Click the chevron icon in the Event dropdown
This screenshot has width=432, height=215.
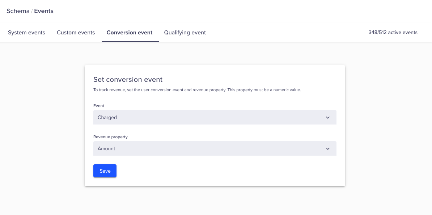click(x=328, y=118)
